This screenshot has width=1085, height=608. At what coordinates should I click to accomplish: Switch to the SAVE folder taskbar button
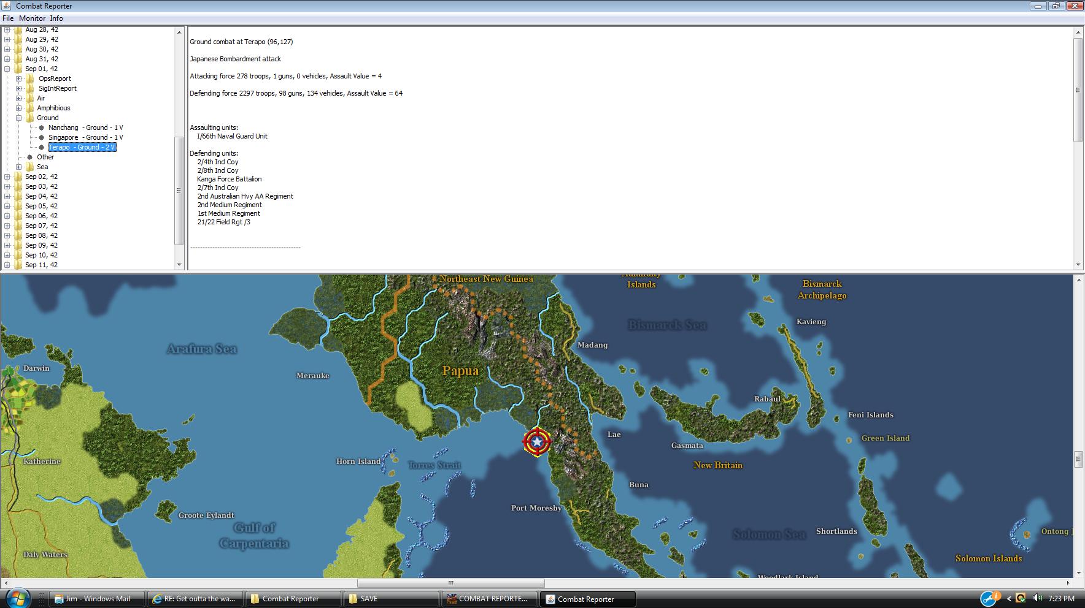pos(392,599)
